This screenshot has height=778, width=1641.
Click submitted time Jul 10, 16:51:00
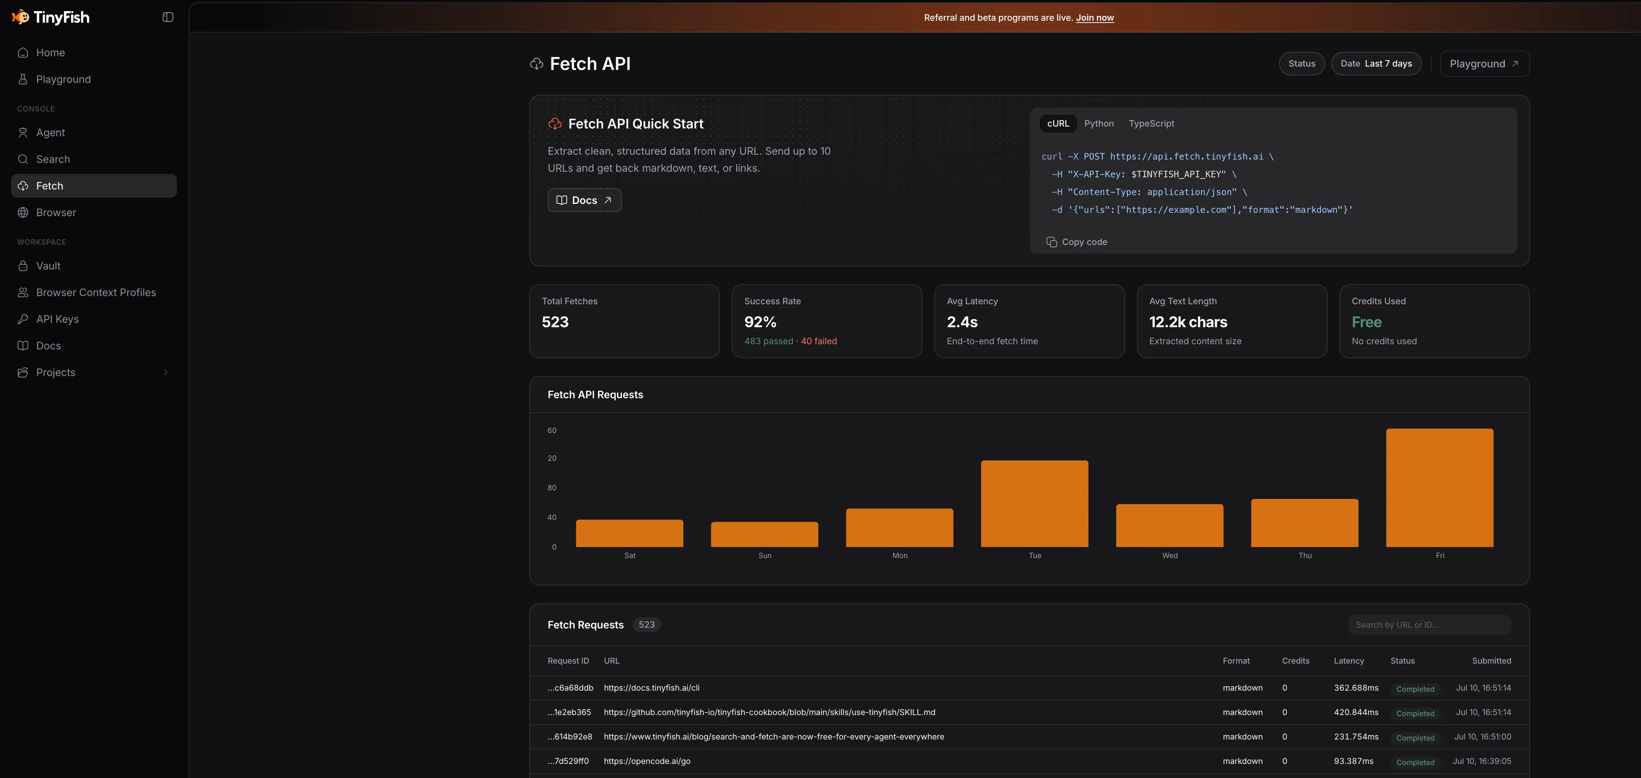pyautogui.click(x=1482, y=737)
